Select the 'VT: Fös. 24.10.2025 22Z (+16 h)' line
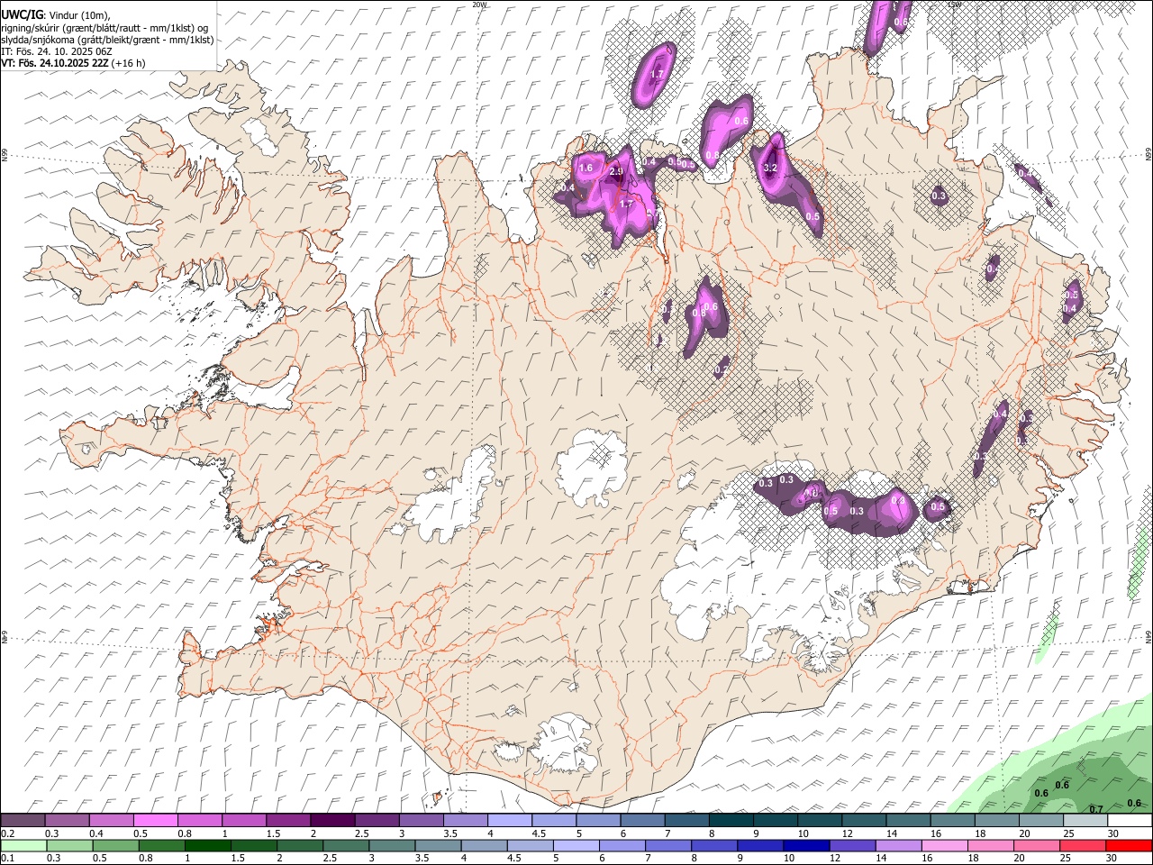Viewport: 1153px width, 865px height. pyautogui.click(x=72, y=63)
